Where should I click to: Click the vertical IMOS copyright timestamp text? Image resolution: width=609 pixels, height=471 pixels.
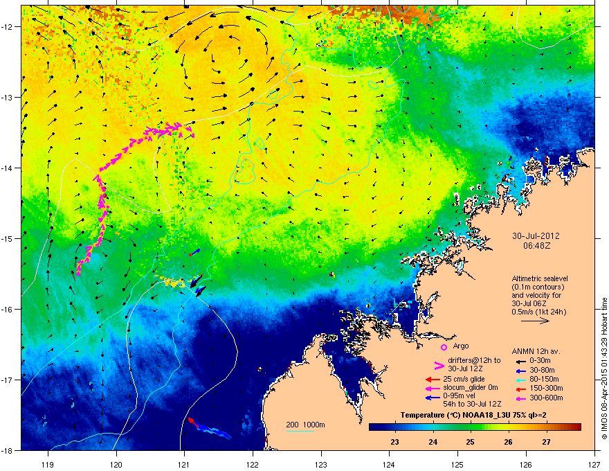point(604,368)
